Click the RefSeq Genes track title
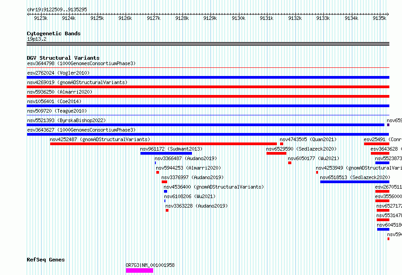This screenshot has height=275, width=402. pyautogui.click(x=46, y=260)
